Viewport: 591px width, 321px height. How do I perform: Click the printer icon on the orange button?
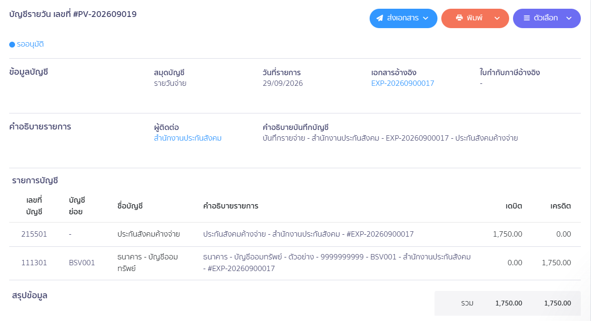460,18
